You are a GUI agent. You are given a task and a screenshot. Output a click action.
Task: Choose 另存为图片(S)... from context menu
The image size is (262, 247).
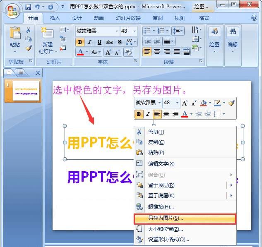coord(185,218)
